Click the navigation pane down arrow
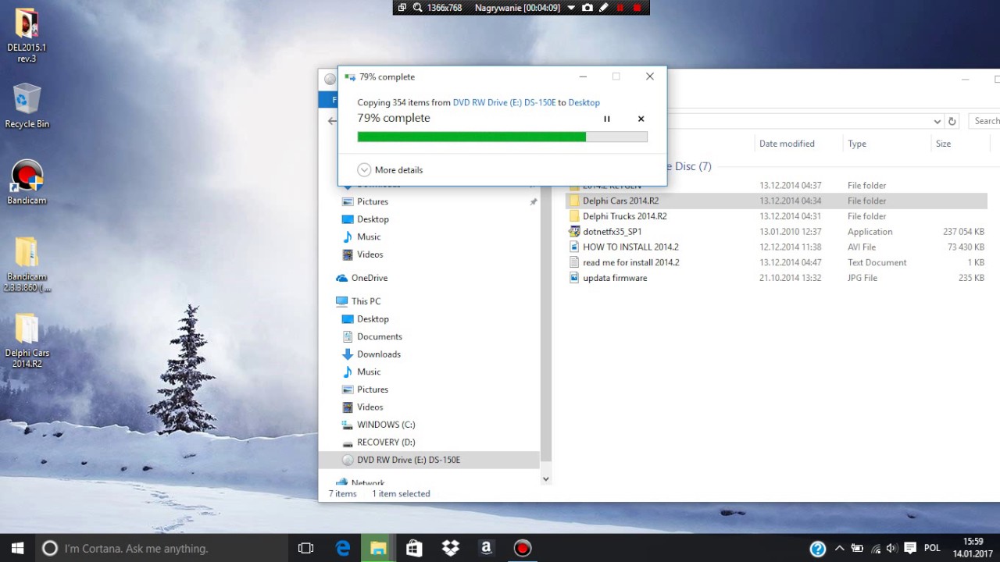 [545, 479]
